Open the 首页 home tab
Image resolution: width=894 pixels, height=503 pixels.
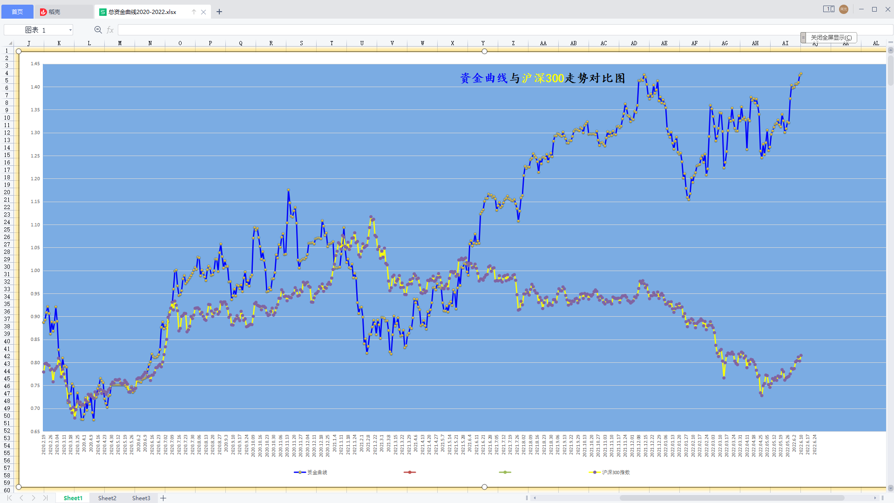point(17,12)
